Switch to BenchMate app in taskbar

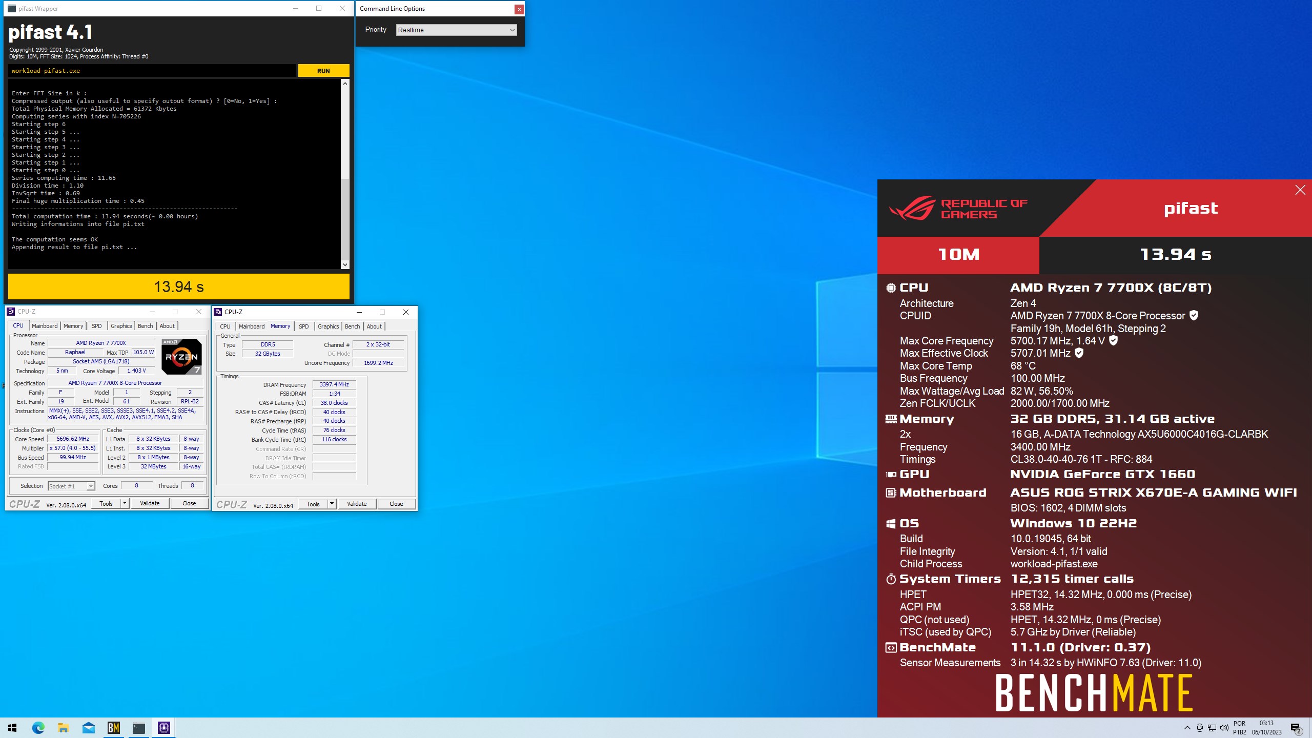click(113, 728)
